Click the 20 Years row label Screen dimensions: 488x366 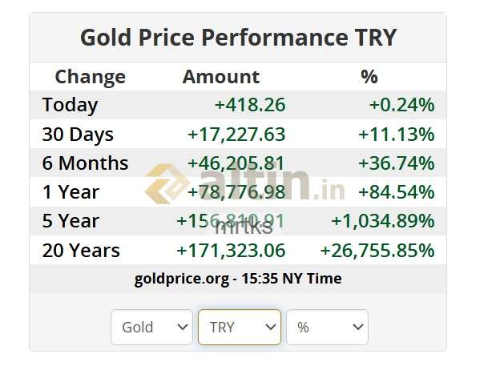[x=81, y=251]
